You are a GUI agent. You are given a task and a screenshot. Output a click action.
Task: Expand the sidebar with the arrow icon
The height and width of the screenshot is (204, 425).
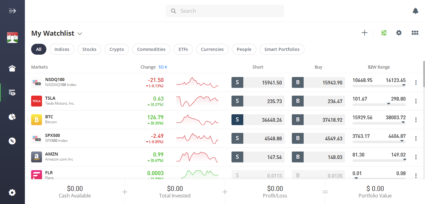point(12,11)
